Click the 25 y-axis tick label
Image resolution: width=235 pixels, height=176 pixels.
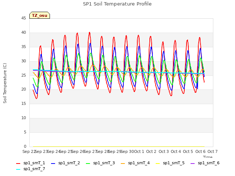23,75
